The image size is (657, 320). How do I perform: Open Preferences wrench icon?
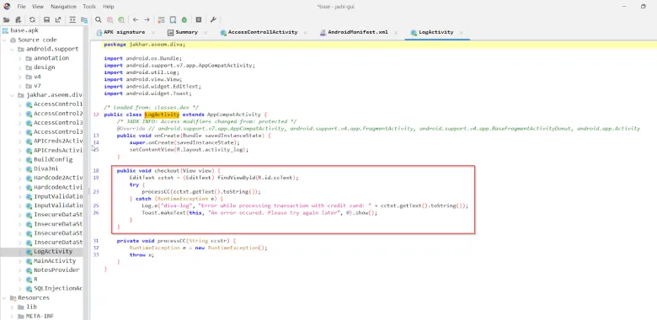click(x=213, y=19)
